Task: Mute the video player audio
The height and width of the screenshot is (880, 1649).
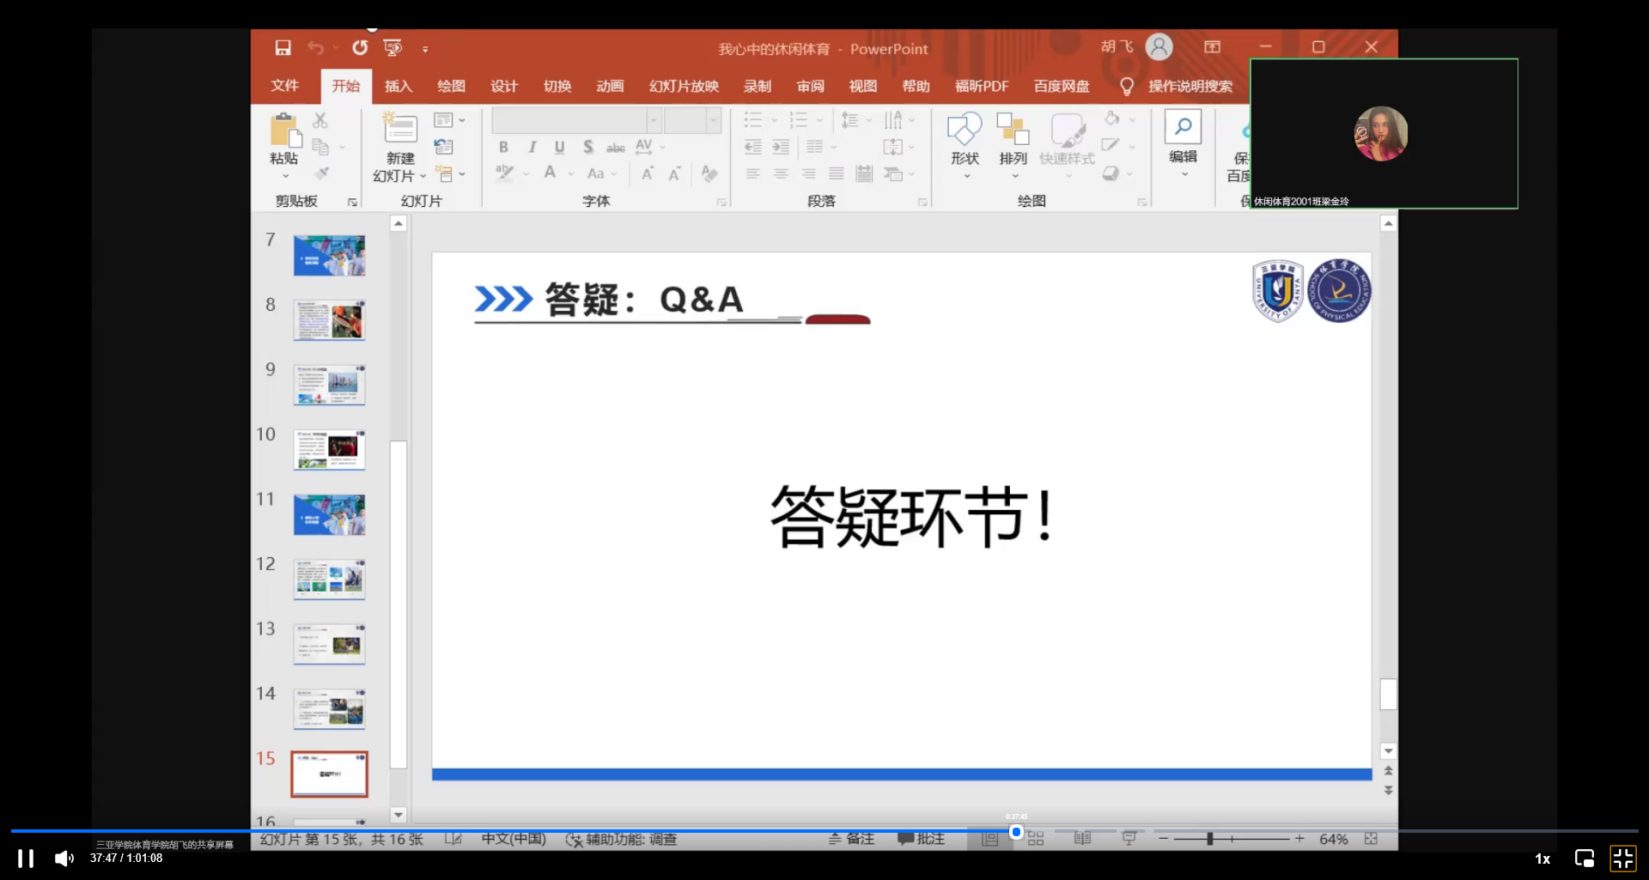Action: (x=64, y=858)
